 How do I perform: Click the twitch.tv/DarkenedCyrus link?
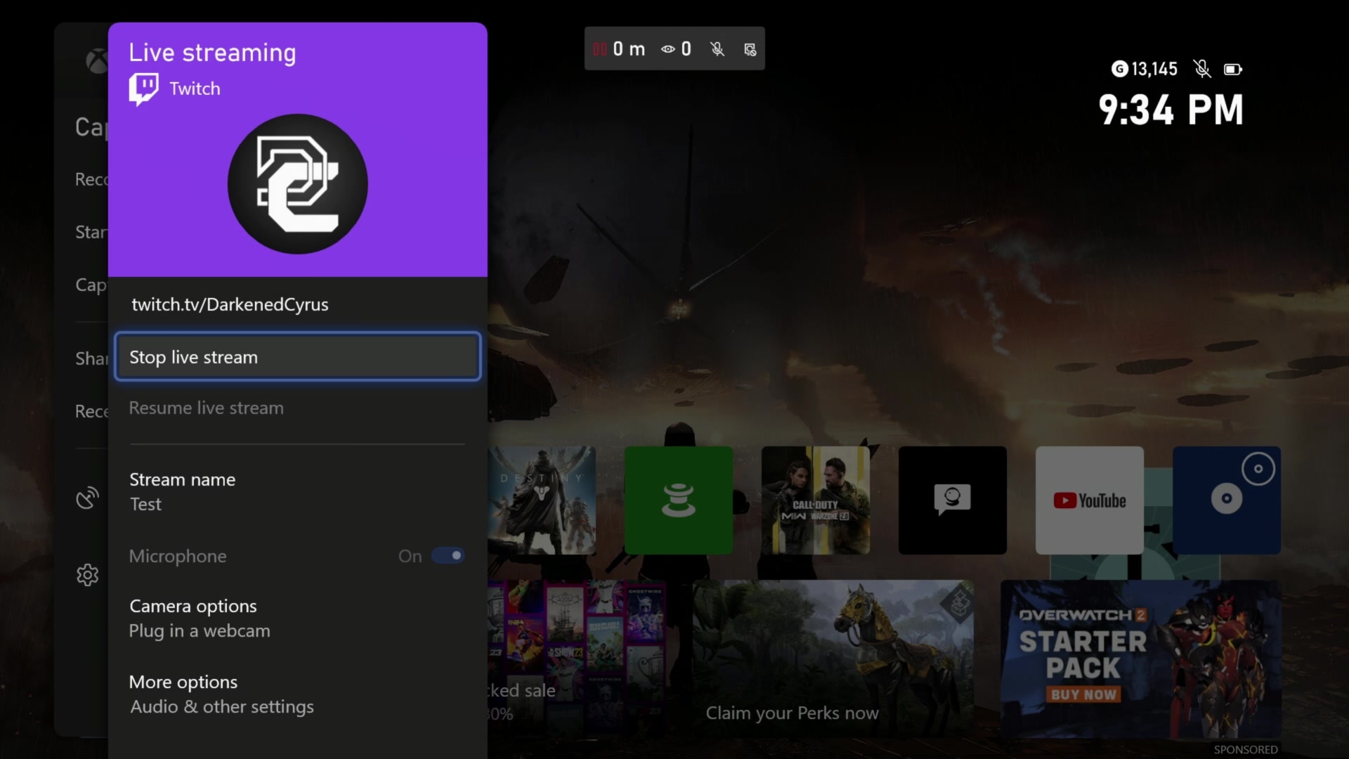point(230,304)
